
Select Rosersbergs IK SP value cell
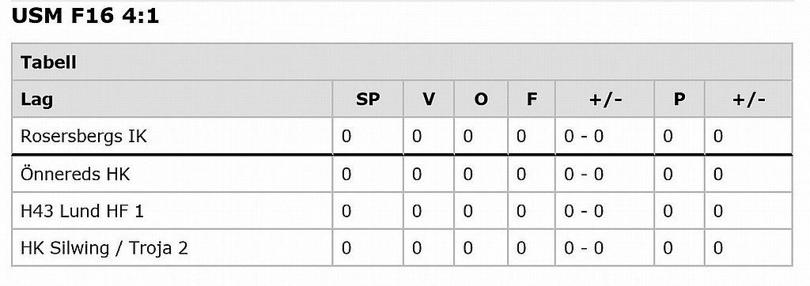coord(368,136)
